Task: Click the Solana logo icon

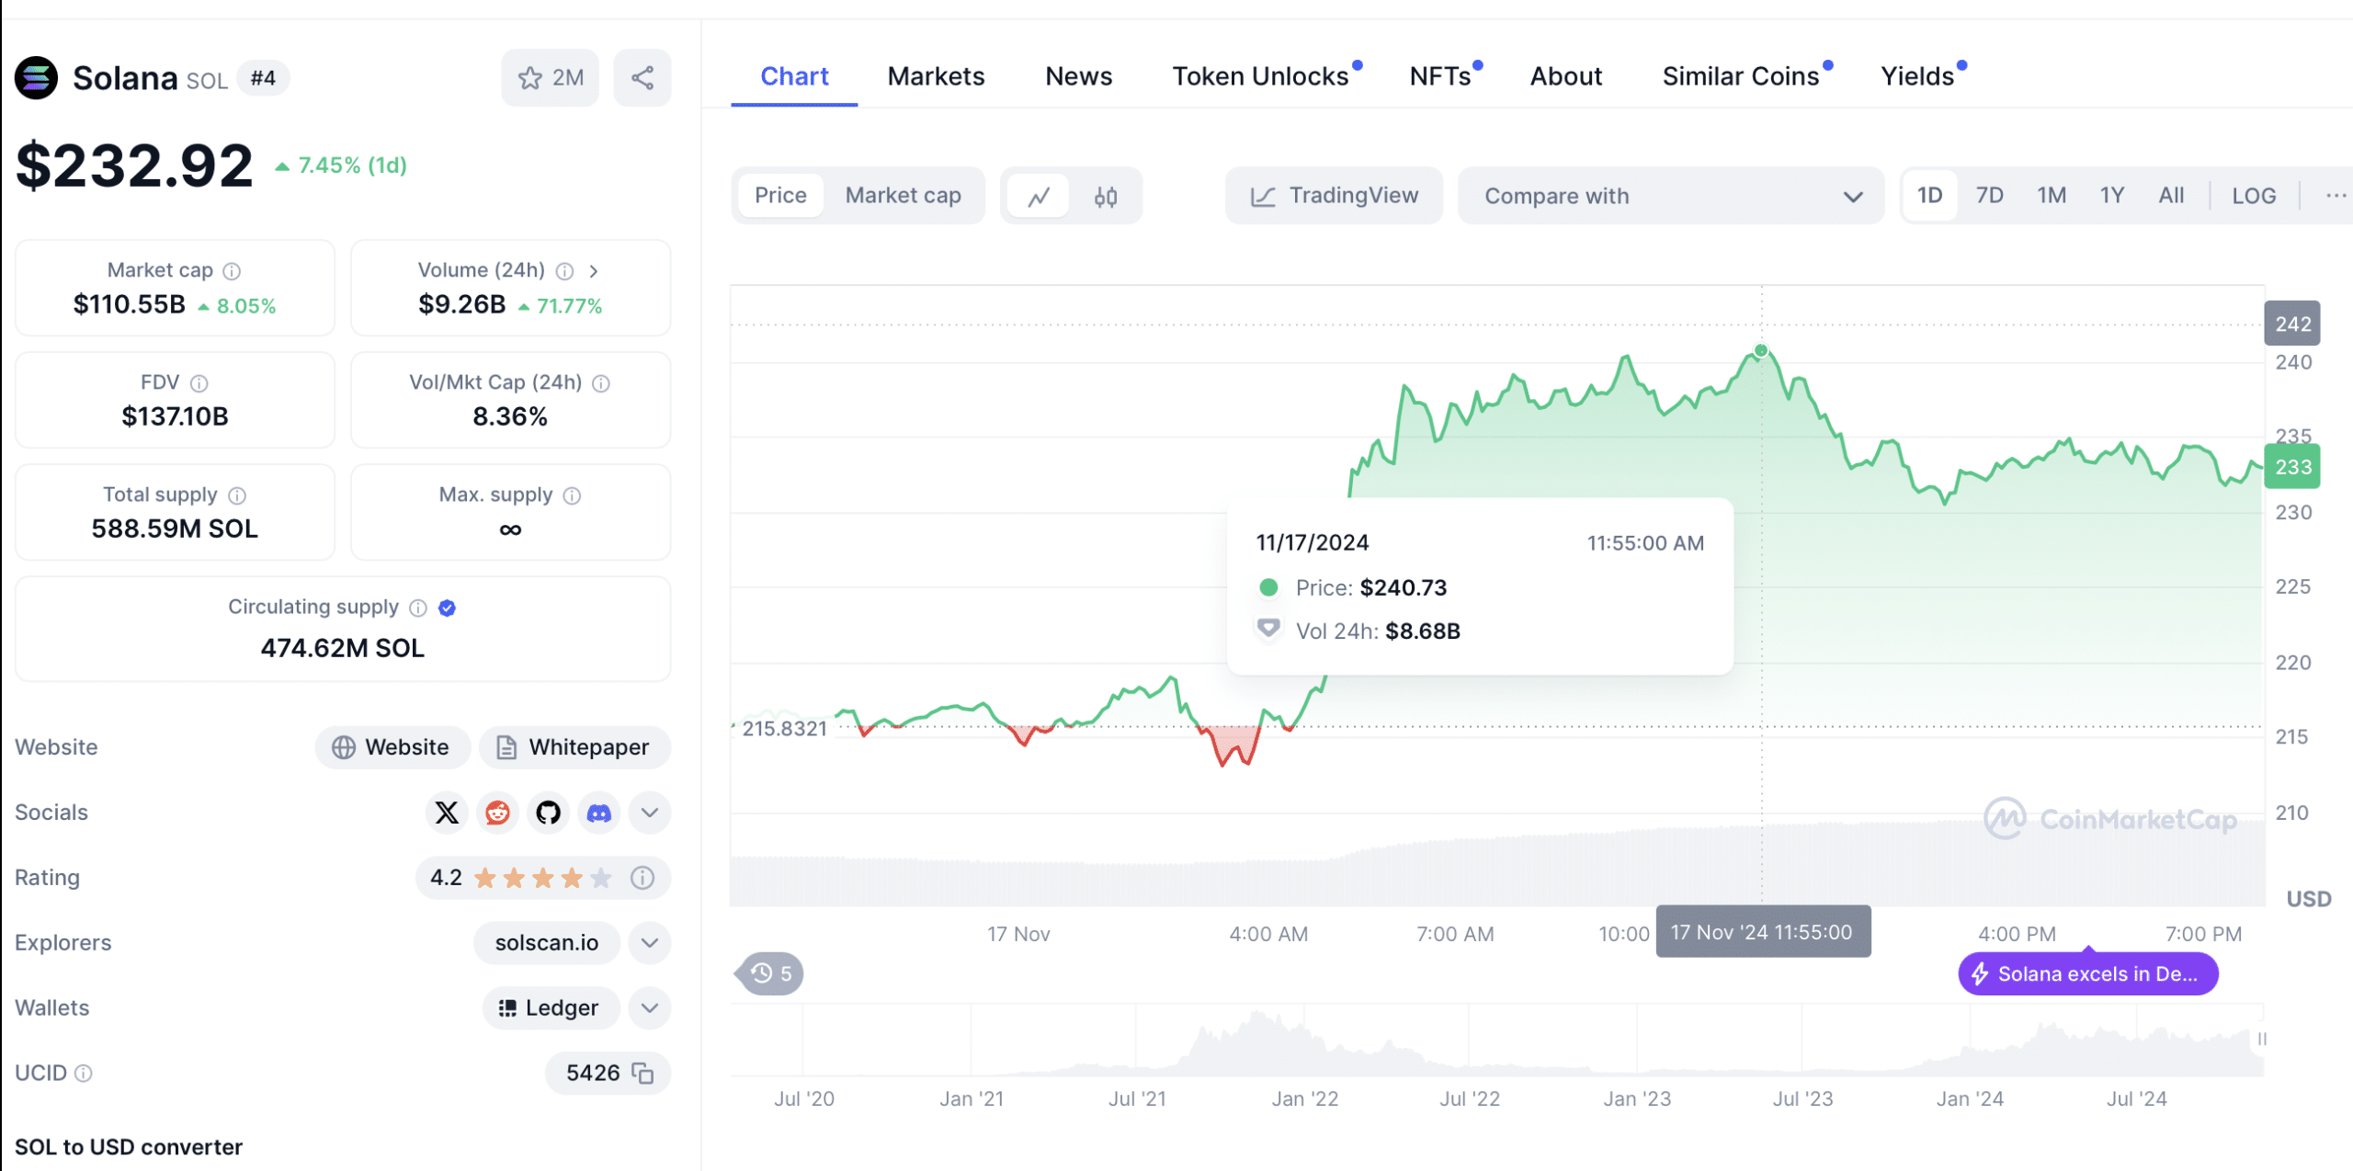Action: (36, 78)
